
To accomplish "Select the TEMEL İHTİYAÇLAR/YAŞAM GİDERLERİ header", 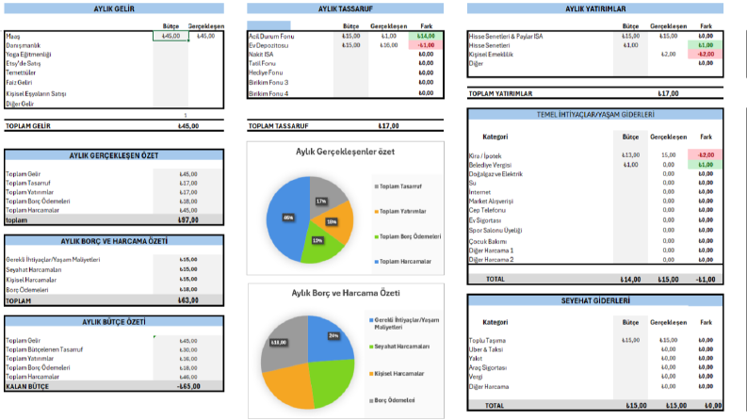I will point(595,115).
